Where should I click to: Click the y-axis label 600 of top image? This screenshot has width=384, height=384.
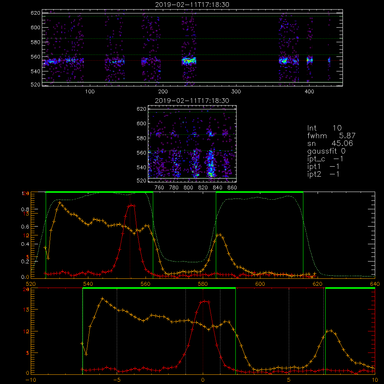click(x=35, y=27)
